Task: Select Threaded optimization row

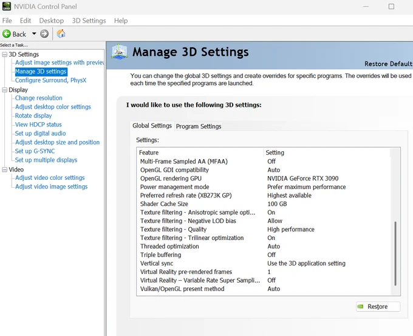Action: coord(264,247)
